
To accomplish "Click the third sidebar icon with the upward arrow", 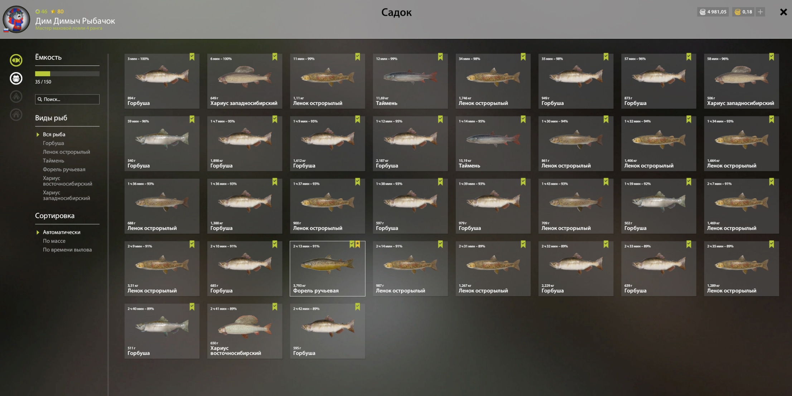I will 16,97.
